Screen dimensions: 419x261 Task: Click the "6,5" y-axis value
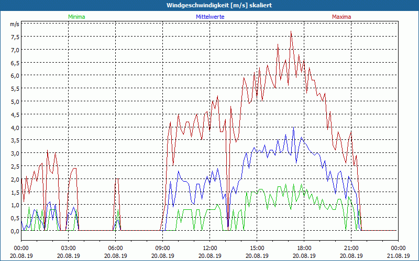coord(15,63)
